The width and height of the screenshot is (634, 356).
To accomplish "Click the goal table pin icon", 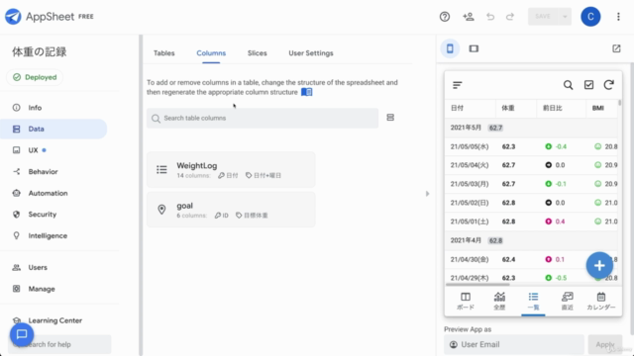I will pos(161,209).
